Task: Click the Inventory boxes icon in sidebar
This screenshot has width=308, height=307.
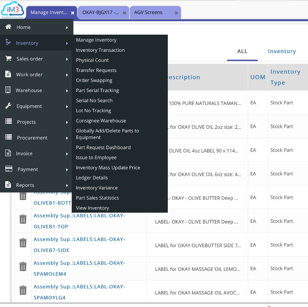Action: pyautogui.click(x=8, y=42)
